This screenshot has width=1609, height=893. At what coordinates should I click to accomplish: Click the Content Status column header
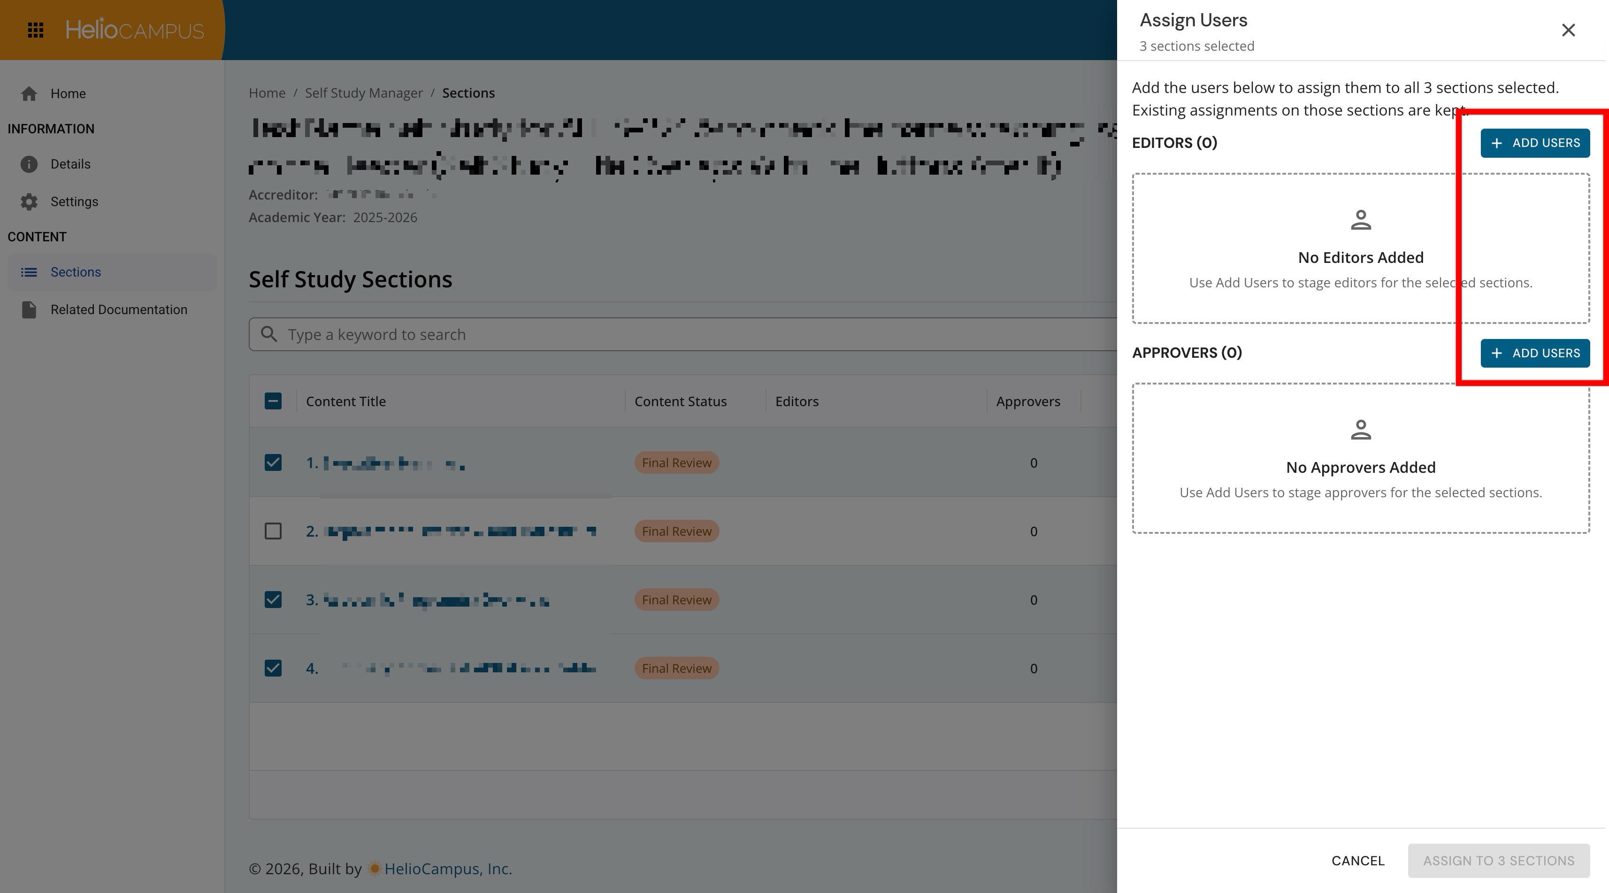pos(680,401)
